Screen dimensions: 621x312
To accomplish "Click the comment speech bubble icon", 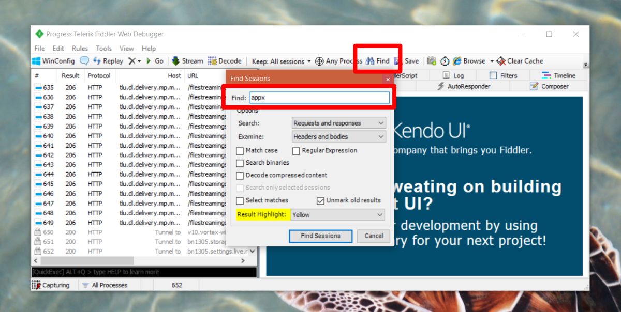I will [84, 61].
